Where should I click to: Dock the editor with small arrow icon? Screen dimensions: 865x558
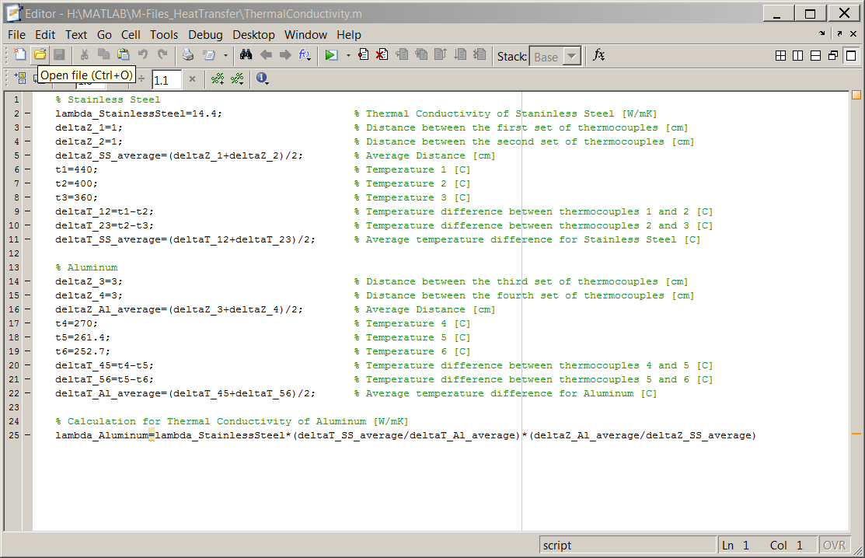point(822,33)
